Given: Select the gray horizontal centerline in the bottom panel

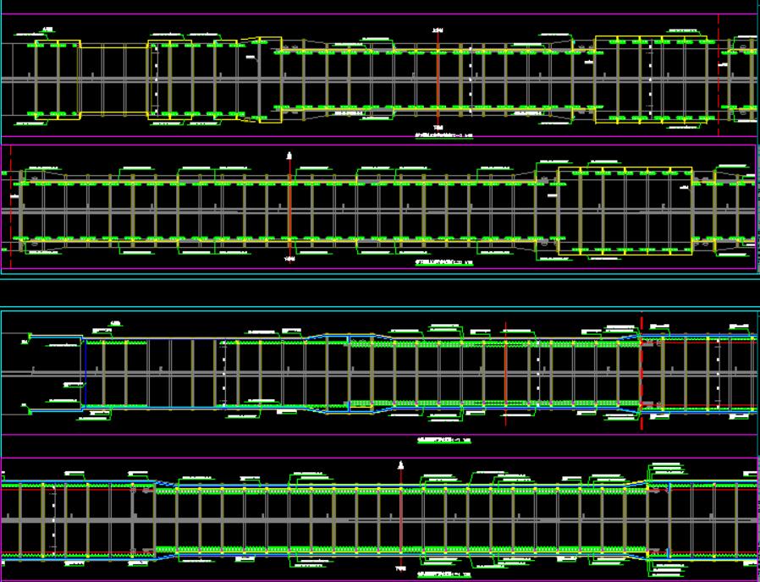Looking at the screenshot, I should coord(254,520).
